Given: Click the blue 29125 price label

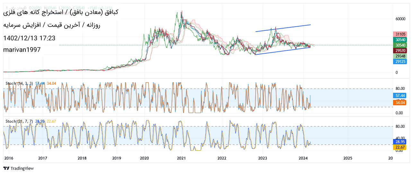Looking at the screenshot, I should point(400,61).
